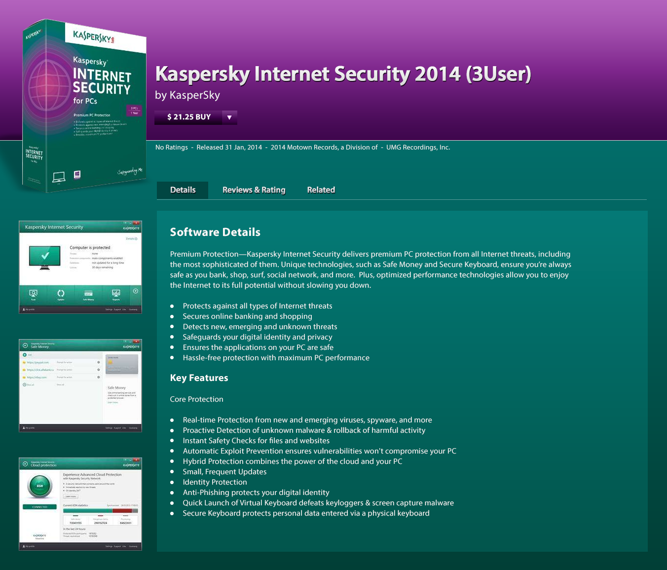
Task: Click the 'Software Details' heading
Action: (215, 232)
